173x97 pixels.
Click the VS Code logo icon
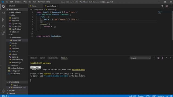tap(2, 2)
